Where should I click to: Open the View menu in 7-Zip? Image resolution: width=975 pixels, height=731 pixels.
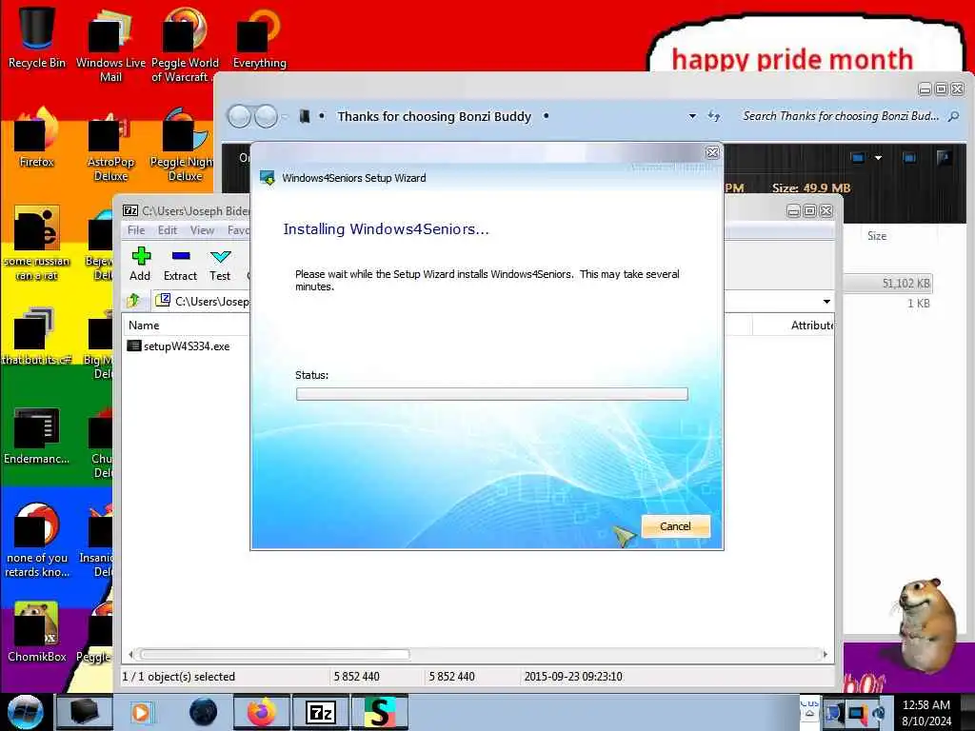click(202, 230)
